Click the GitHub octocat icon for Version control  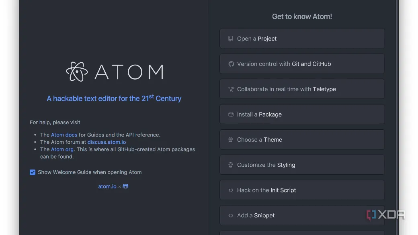[231, 64]
